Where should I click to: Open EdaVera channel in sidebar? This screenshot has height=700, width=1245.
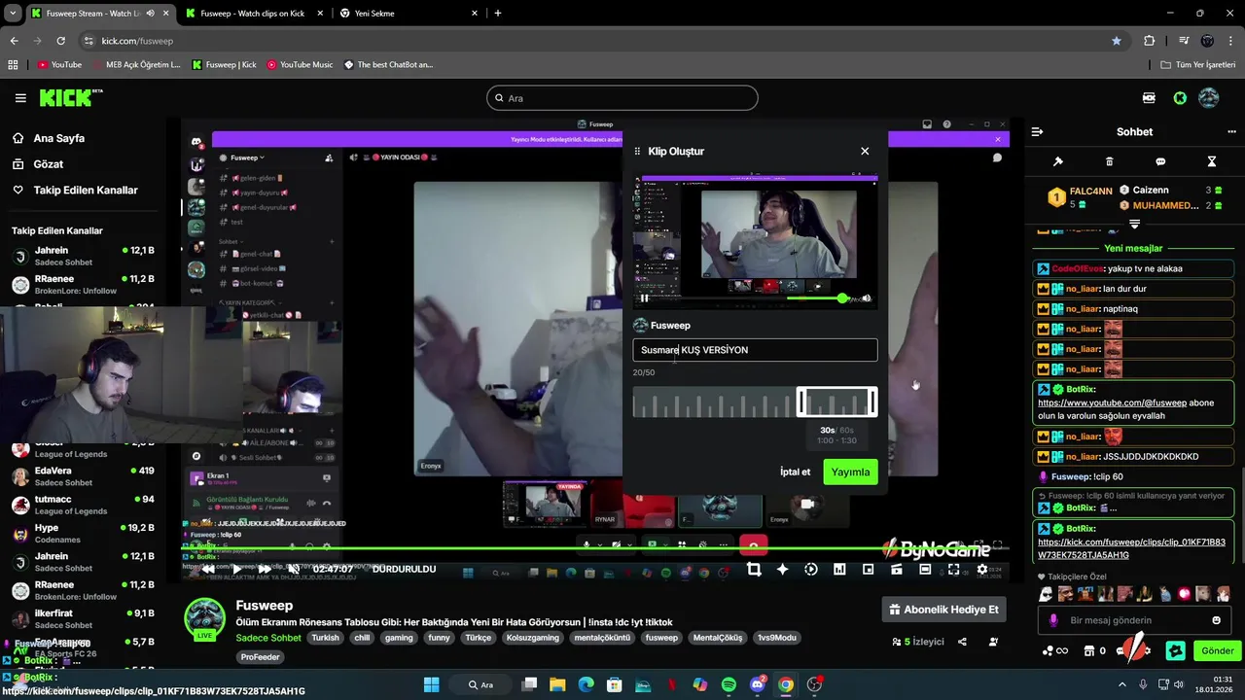pyautogui.click(x=83, y=476)
